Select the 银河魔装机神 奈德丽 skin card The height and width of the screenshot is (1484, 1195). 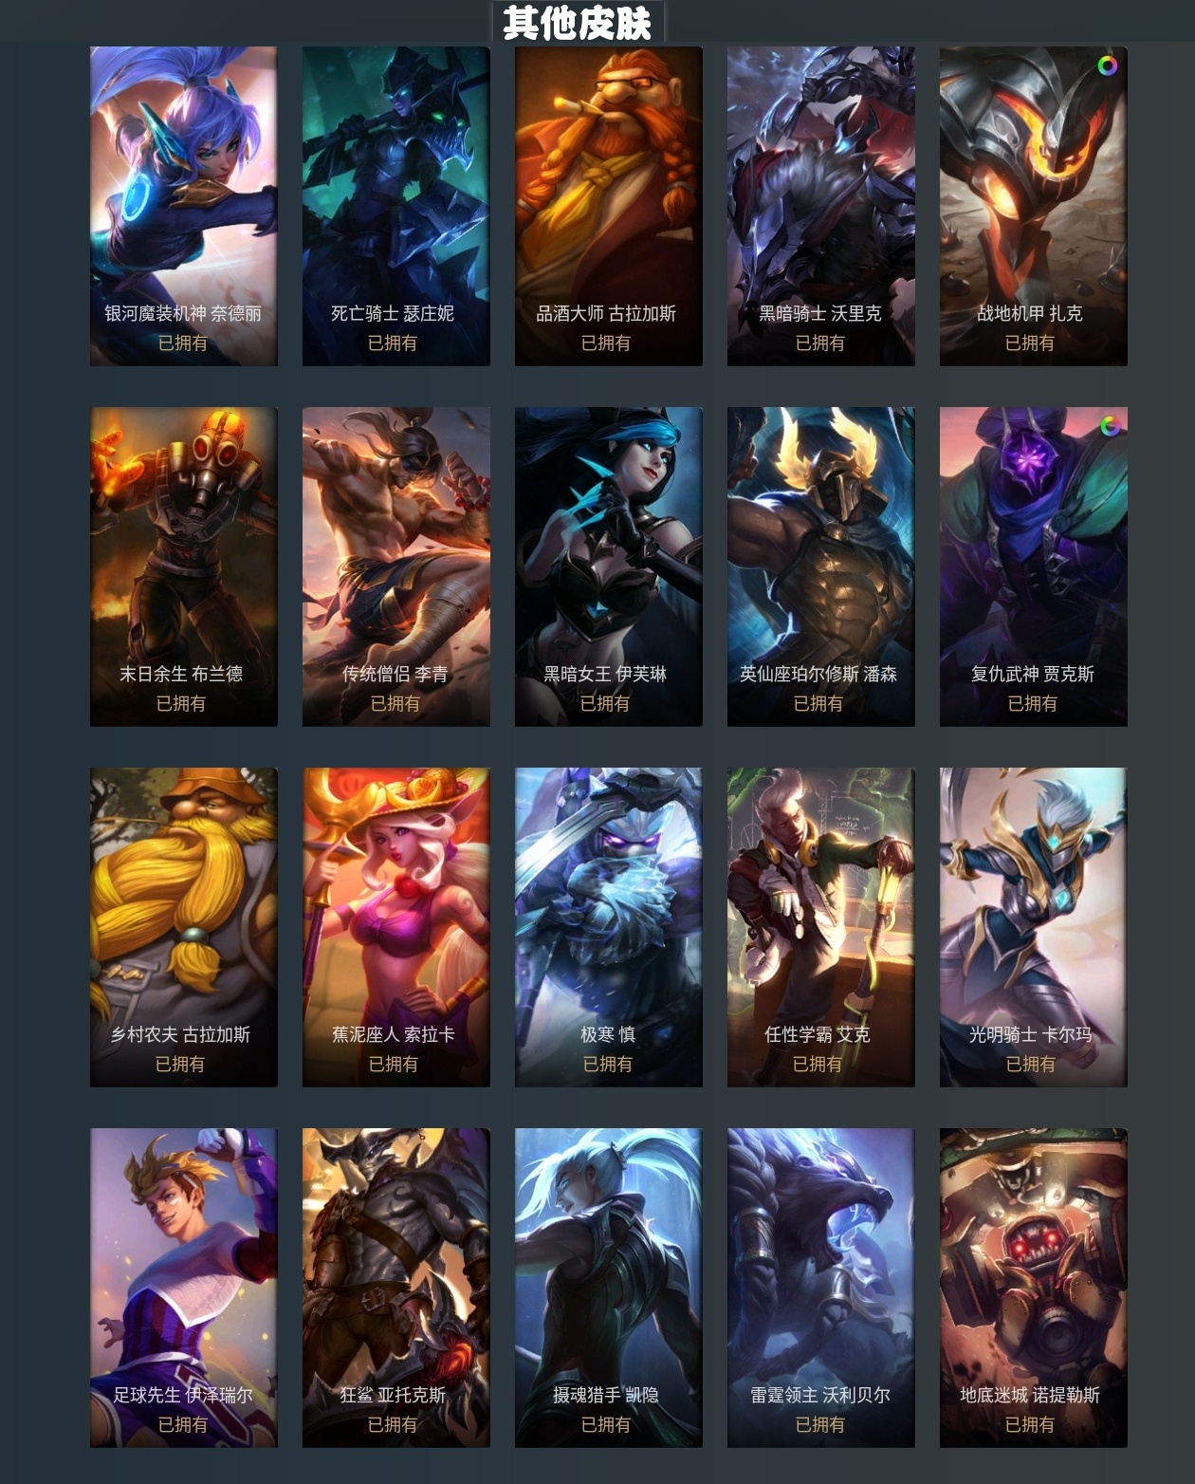(x=184, y=206)
